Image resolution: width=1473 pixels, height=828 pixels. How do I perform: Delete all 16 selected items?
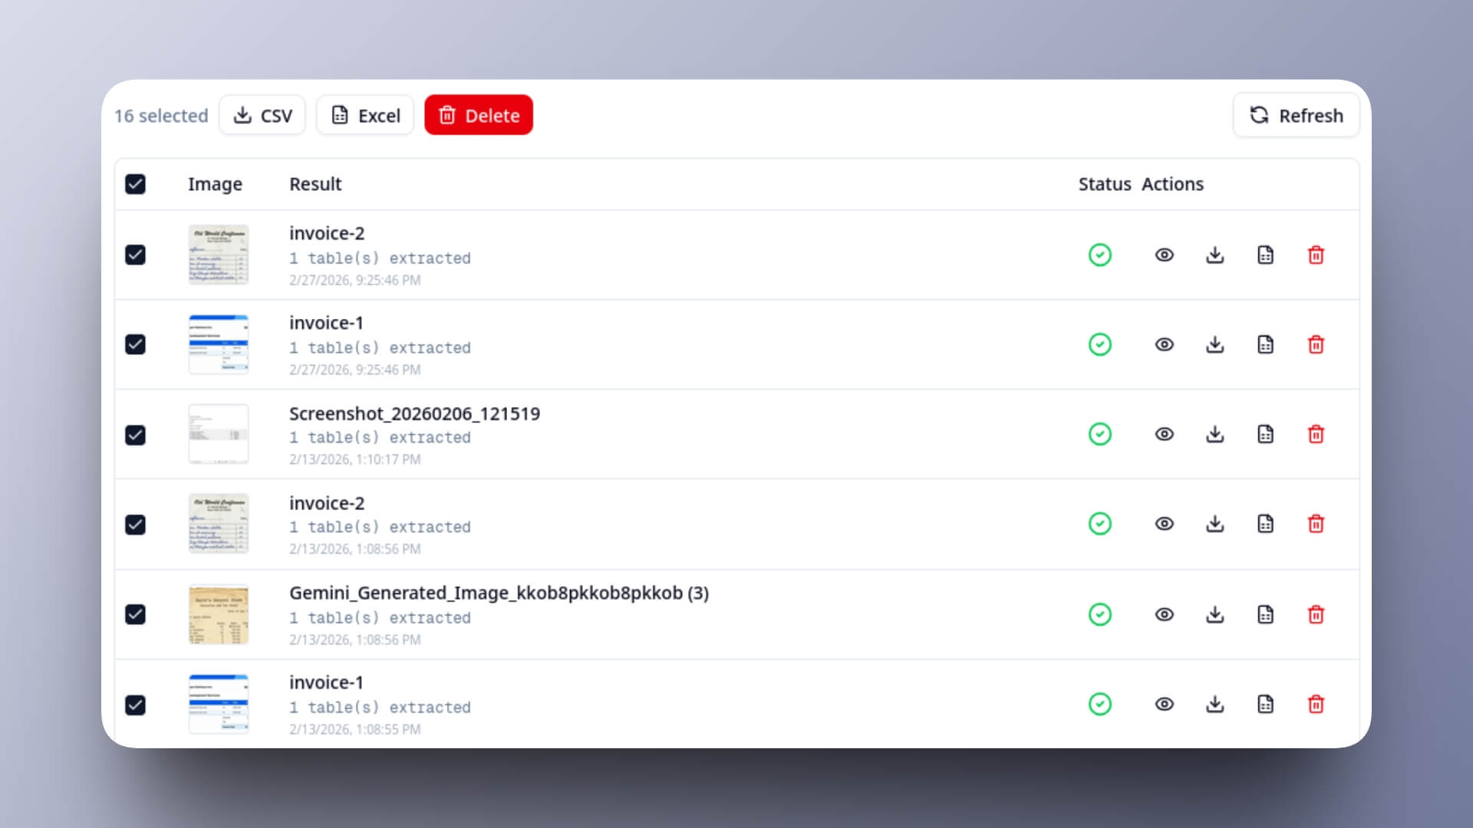(479, 115)
